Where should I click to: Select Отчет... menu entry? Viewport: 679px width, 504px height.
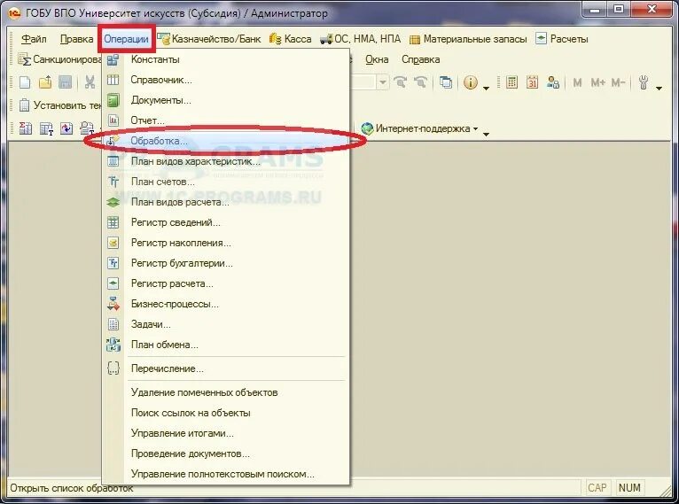pos(226,120)
